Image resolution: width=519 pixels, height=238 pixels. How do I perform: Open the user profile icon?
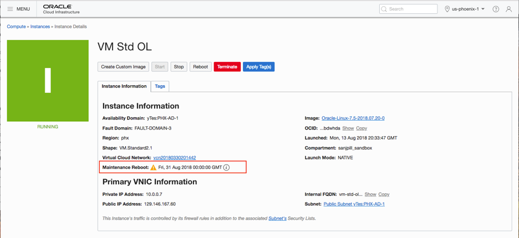tap(508, 9)
